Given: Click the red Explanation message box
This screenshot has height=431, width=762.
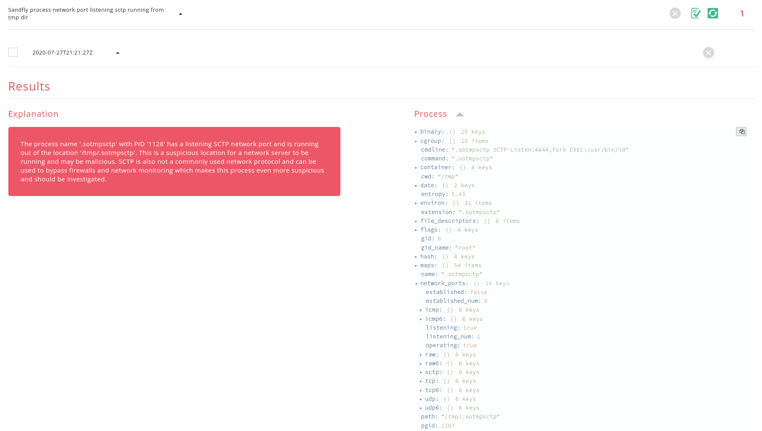Looking at the screenshot, I should (174, 161).
